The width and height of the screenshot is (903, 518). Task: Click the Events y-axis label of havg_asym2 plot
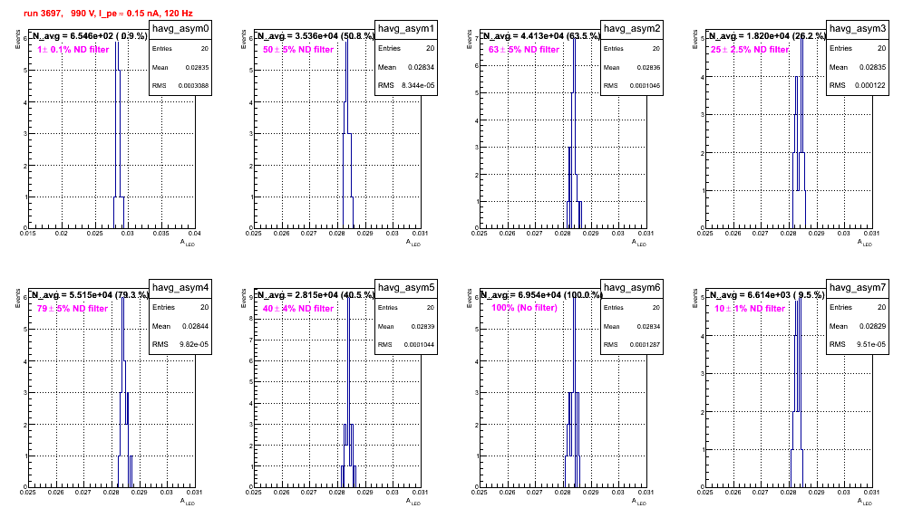pos(470,39)
